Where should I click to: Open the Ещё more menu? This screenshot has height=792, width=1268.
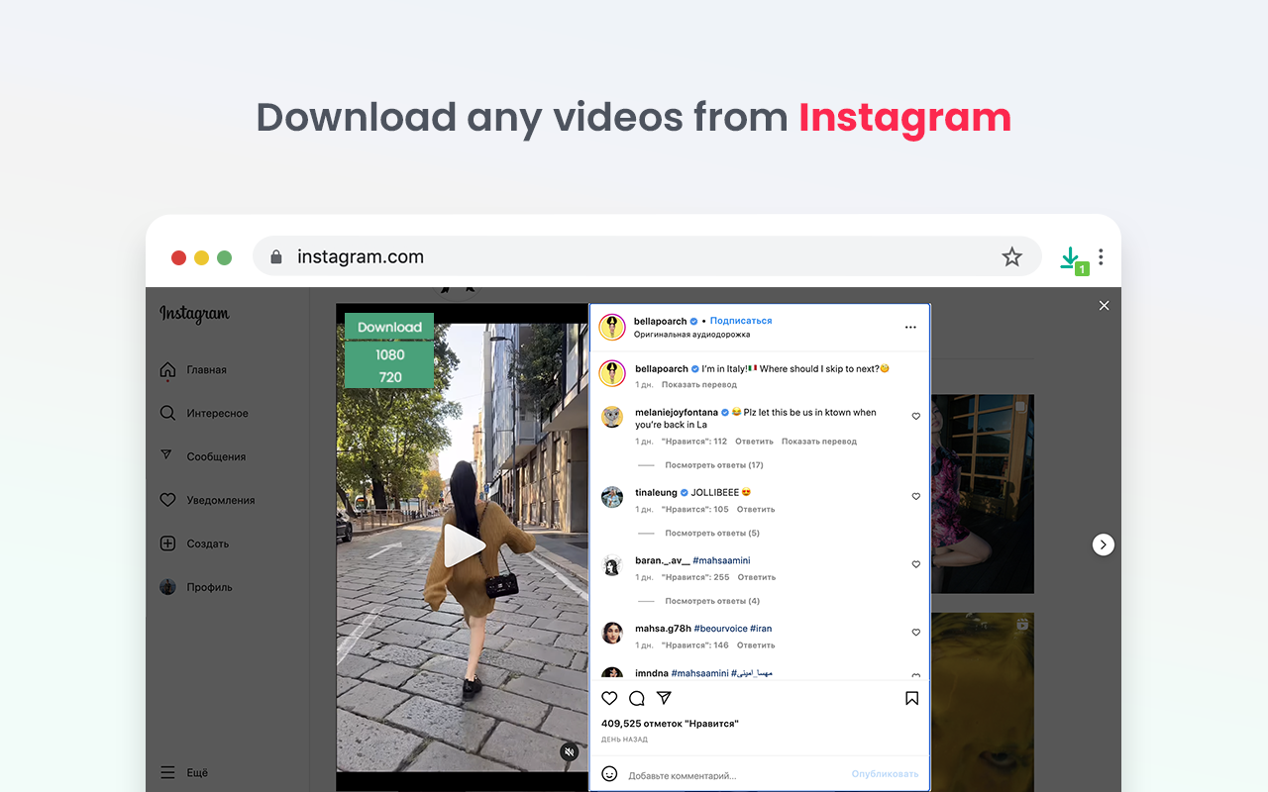(x=167, y=771)
